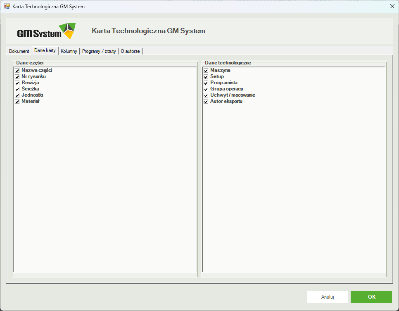The width and height of the screenshot is (399, 311).
Task: Click the GM System logo image
Action: tap(46, 31)
